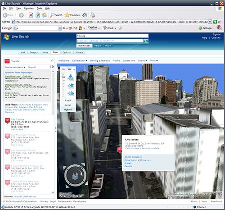The height and width of the screenshot is (210, 225).
Task: Click Locate me link
Action: [129, 61]
